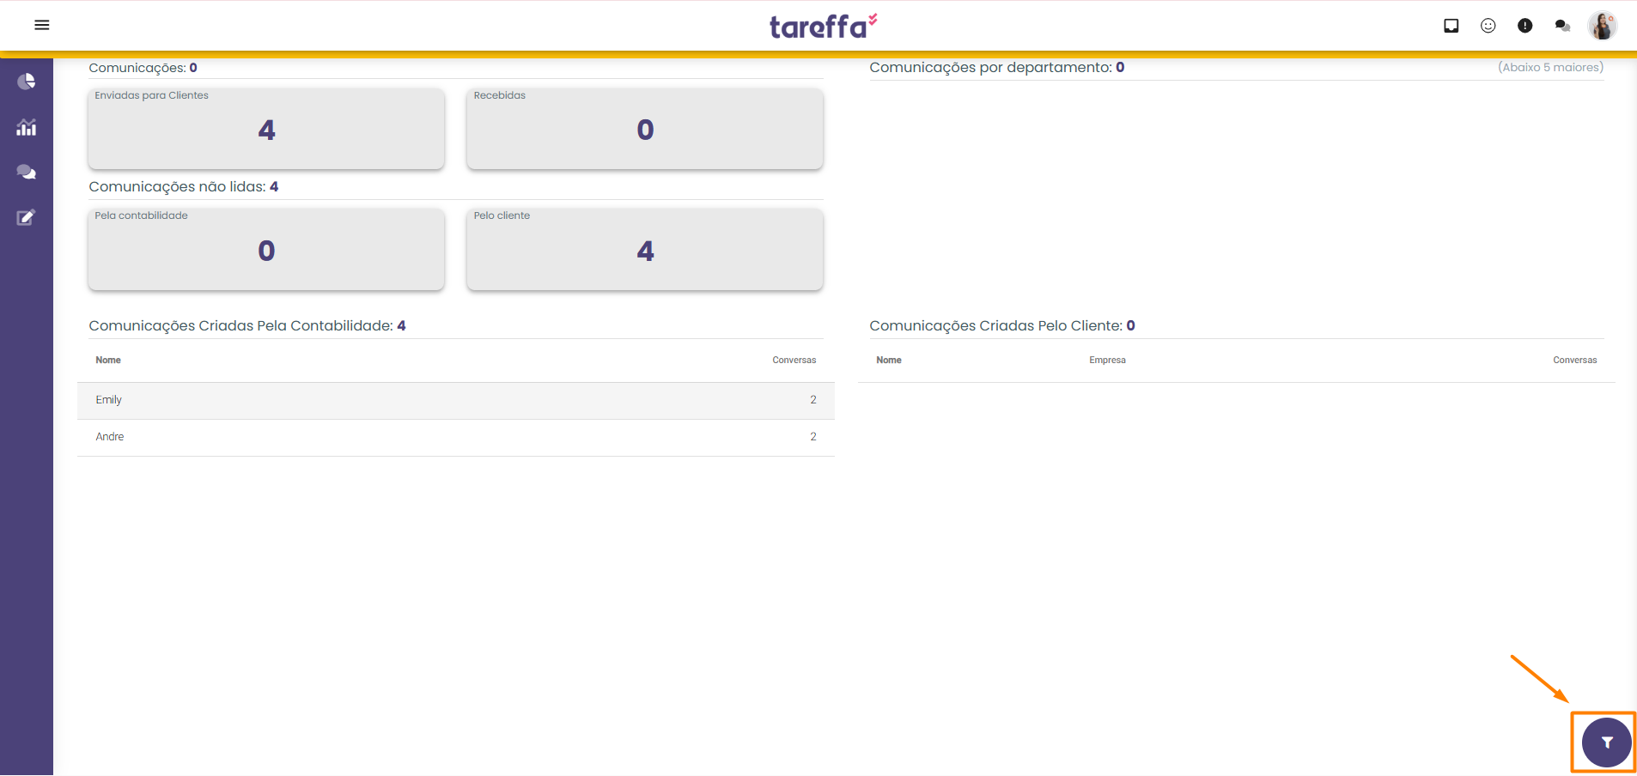Screen dimensions: 1637x776
Task: Click the tareffa logo
Action: [x=822, y=27]
